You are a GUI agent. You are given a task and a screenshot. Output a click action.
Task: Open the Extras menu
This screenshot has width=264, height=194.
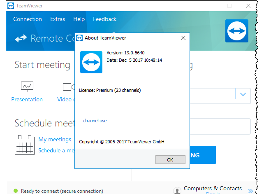(x=58, y=19)
